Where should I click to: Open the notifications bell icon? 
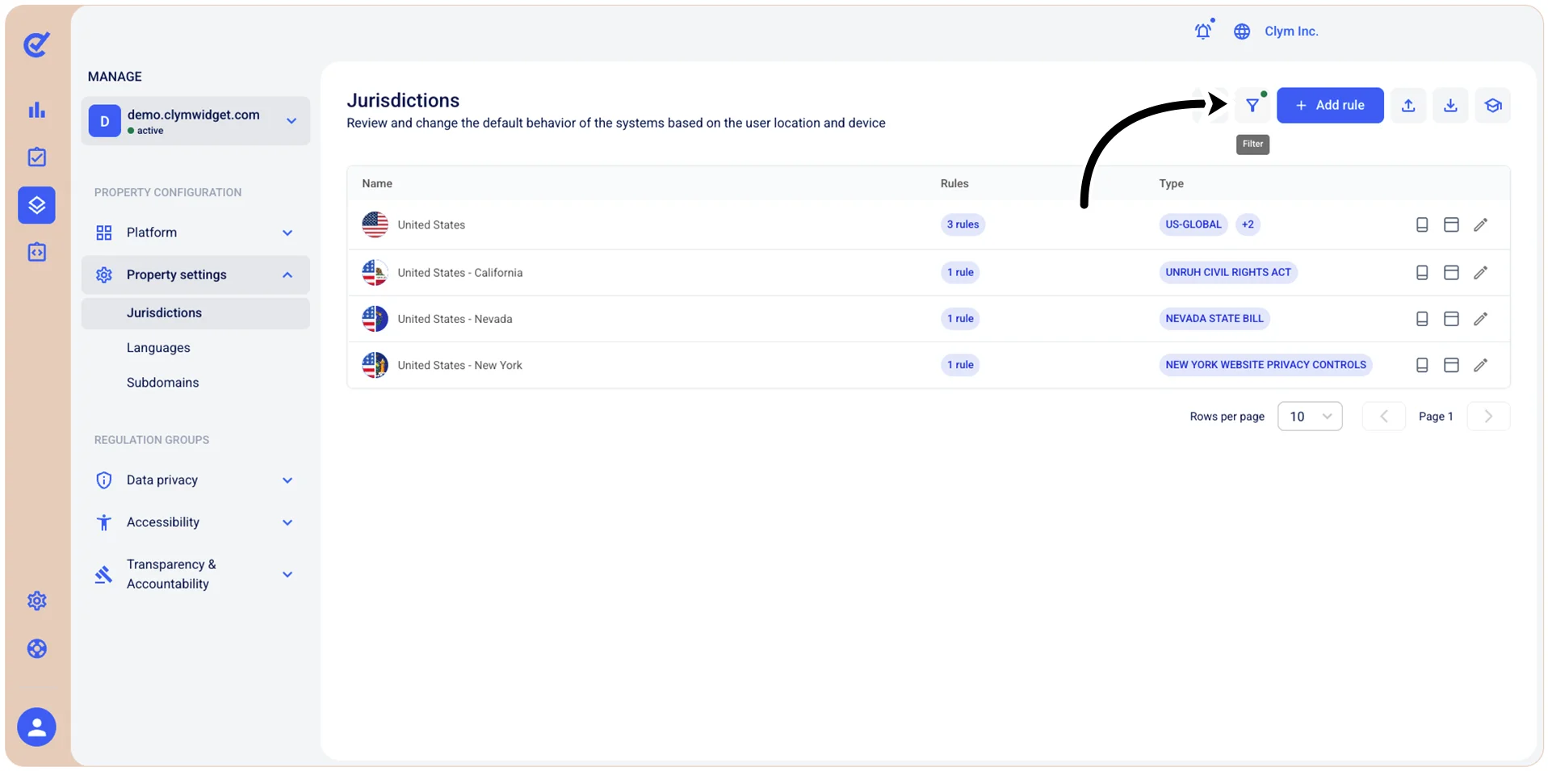click(1203, 31)
